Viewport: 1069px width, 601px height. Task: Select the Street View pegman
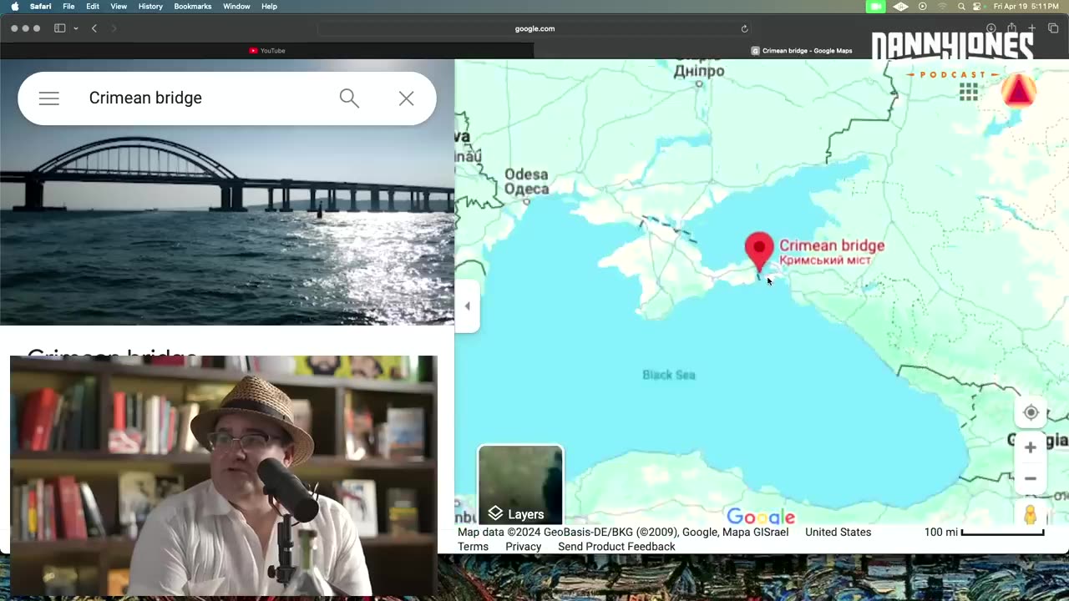point(1031,514)
